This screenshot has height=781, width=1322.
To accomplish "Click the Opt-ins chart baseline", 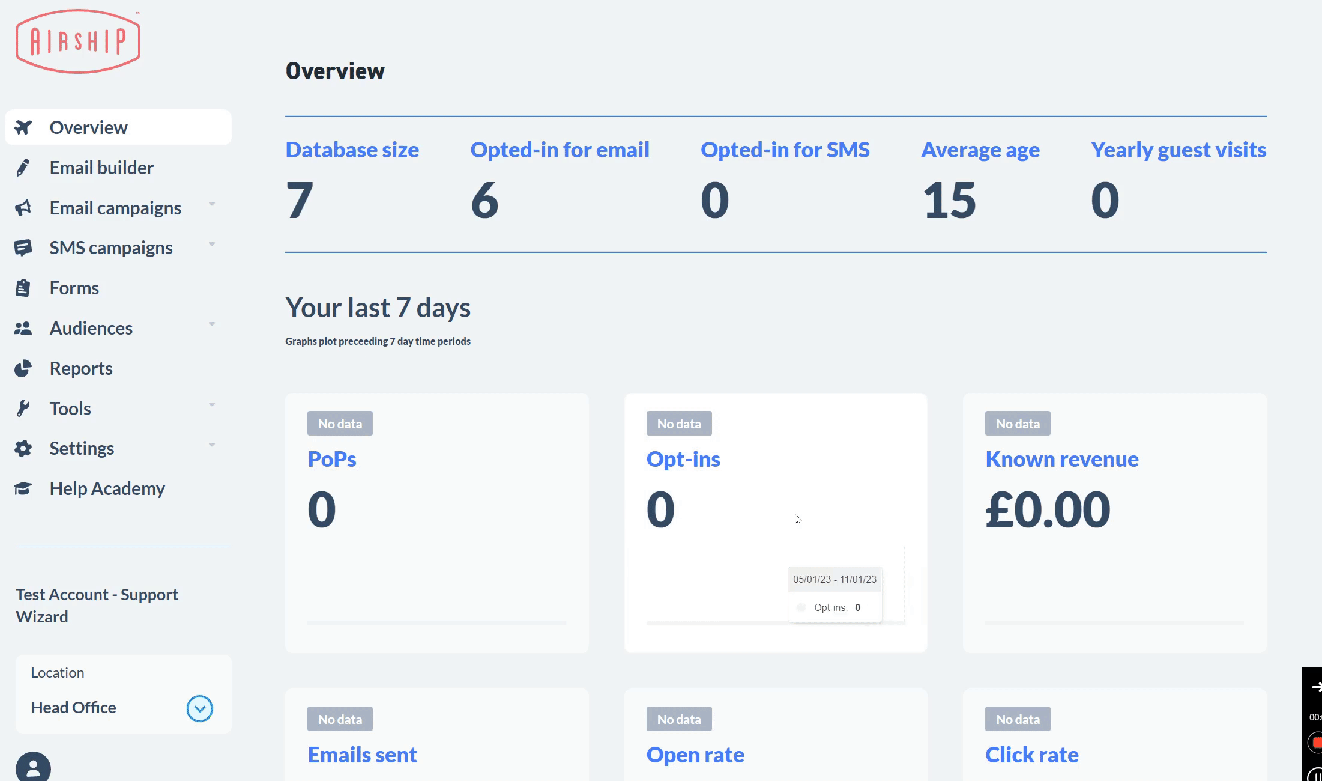I will coord(714,623).
